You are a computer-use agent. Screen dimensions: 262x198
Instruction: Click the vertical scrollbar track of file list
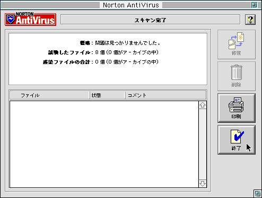203,145
